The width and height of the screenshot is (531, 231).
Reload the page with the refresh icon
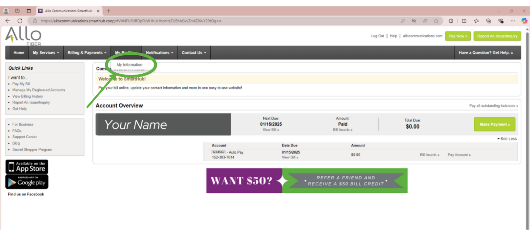coord(20,21)
